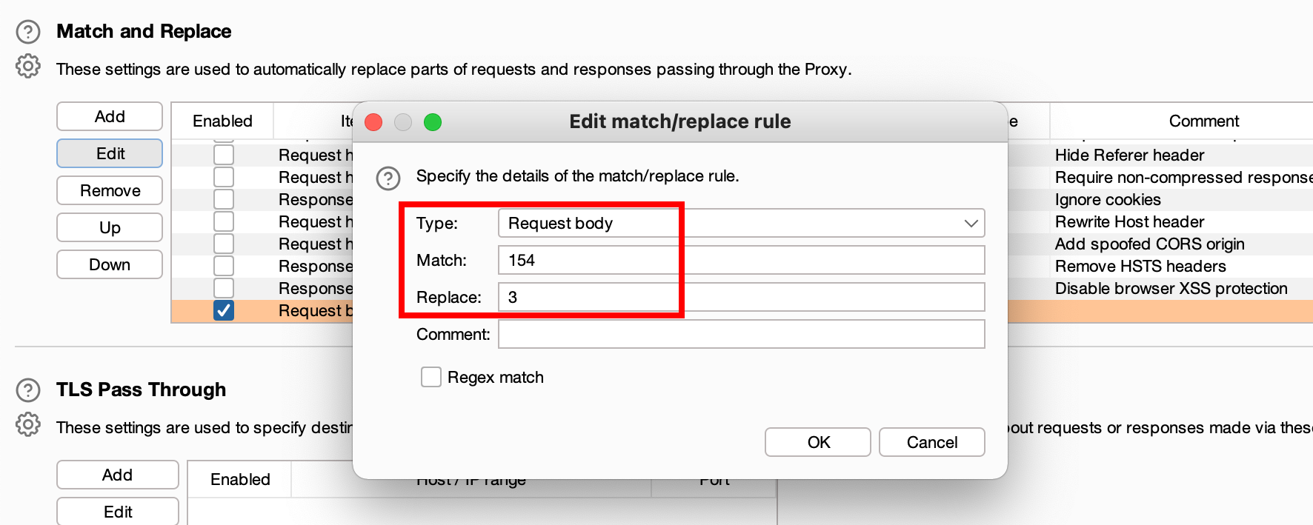Click the Enabled column header of rules table

(x=222, y=121)
